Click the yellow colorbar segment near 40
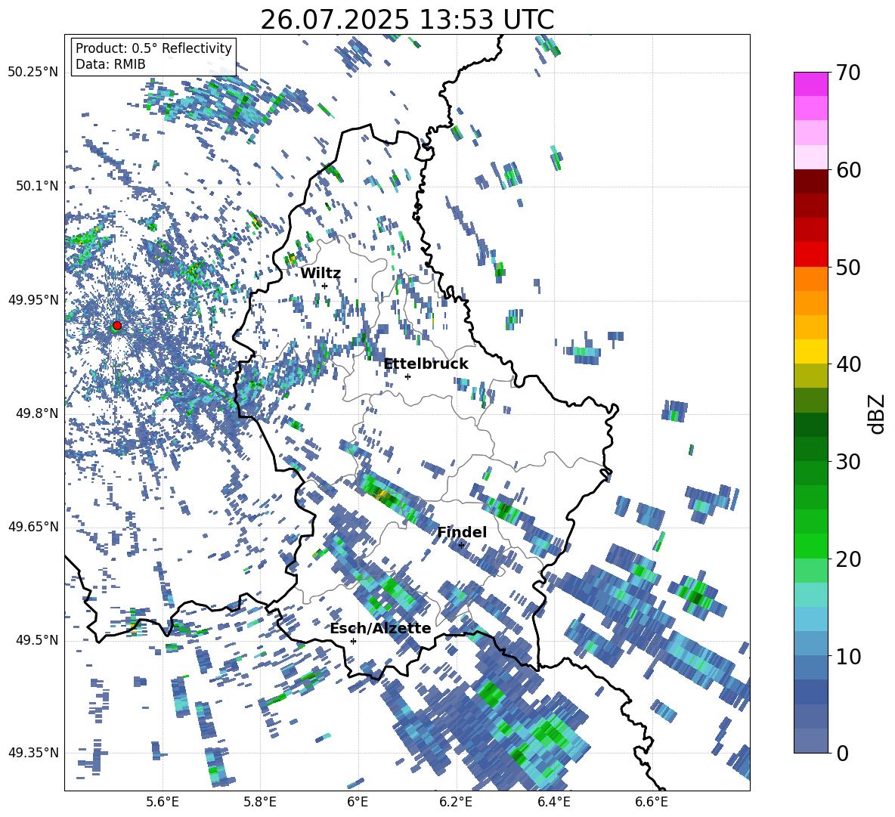This screenshot has width=895, height=817. [x=810, y=351]
